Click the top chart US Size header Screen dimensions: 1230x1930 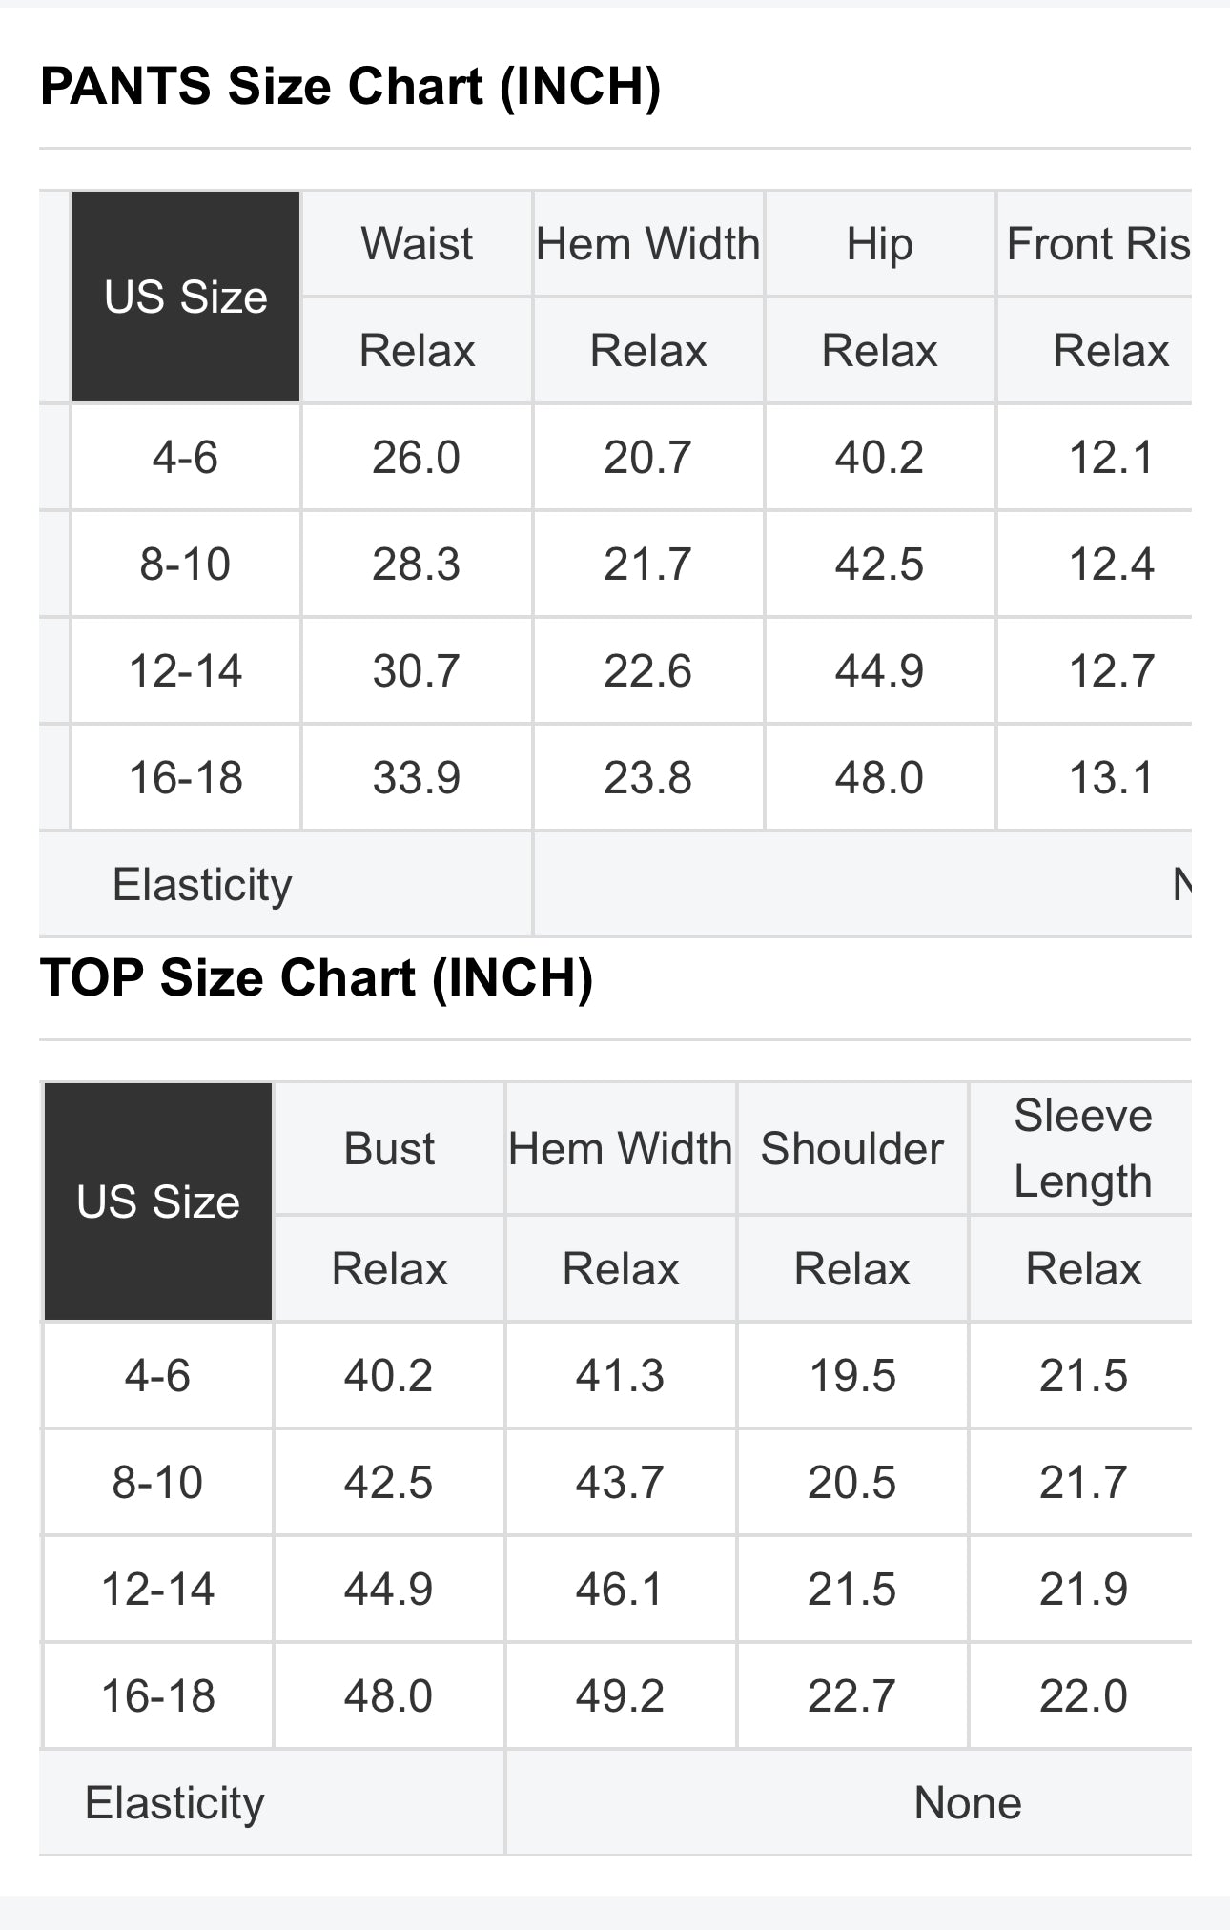click(158, 1201)
